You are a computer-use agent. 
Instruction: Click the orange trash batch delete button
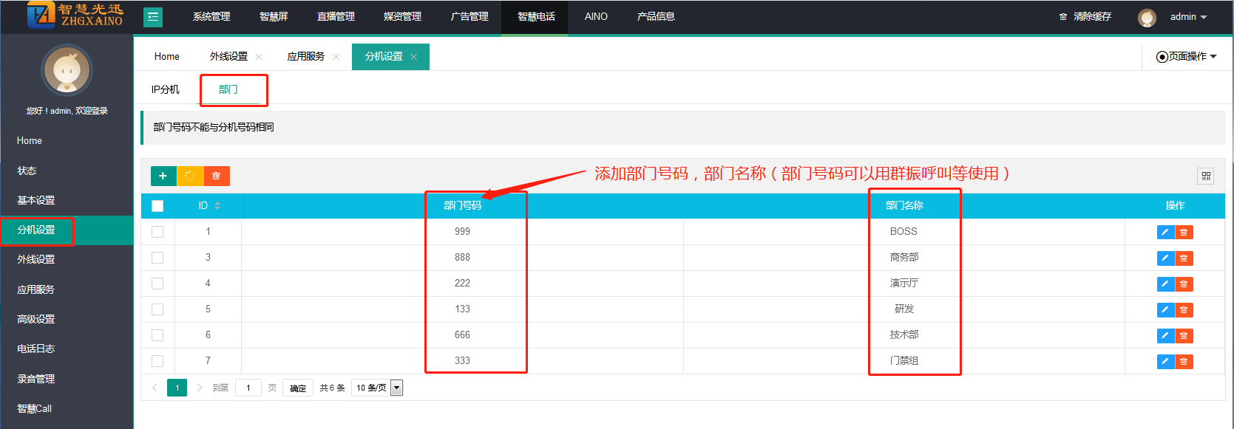point(217,176)
